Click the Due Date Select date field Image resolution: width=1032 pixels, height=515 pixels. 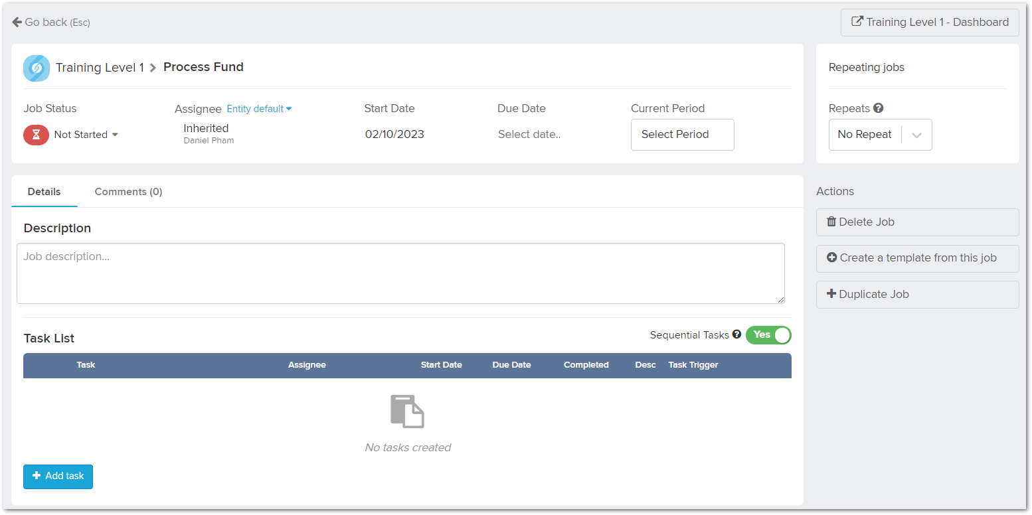pyautogui.click(x=529, y=135)
